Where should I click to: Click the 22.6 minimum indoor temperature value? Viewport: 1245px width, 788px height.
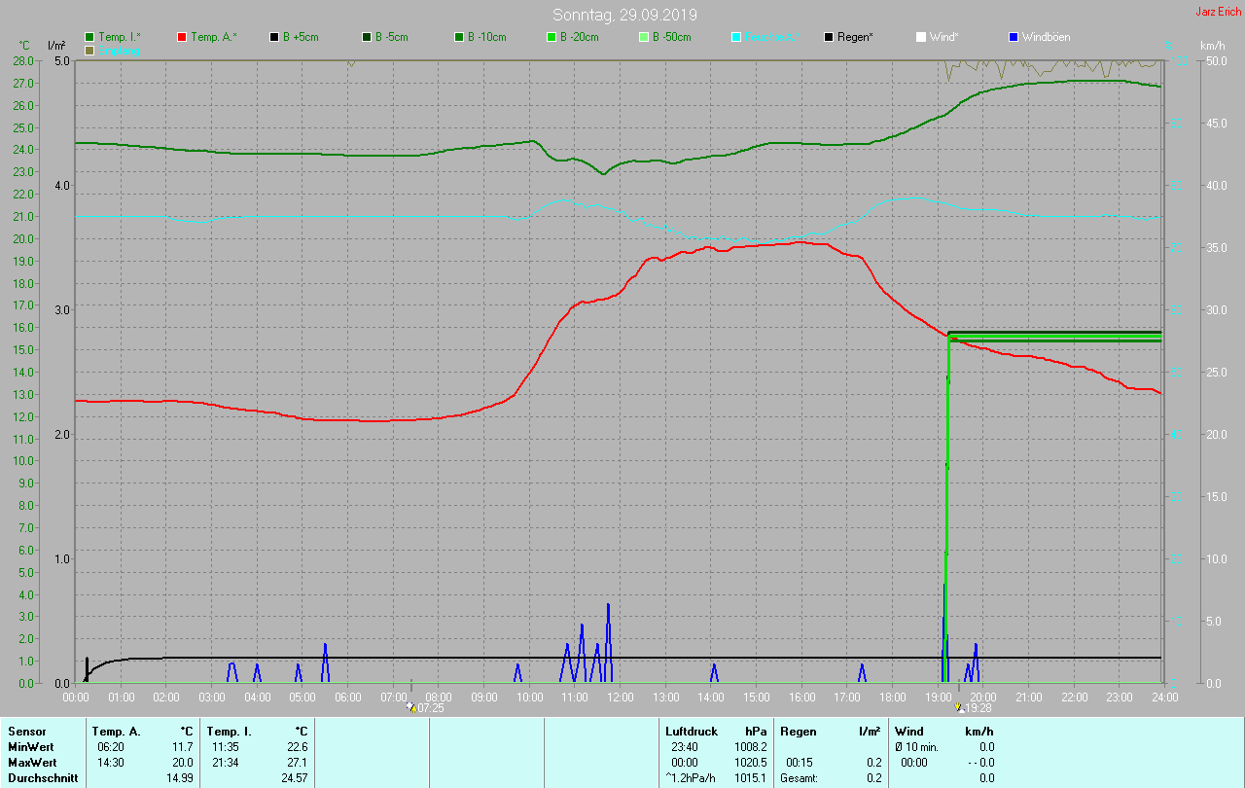click(x=298, y=746)
